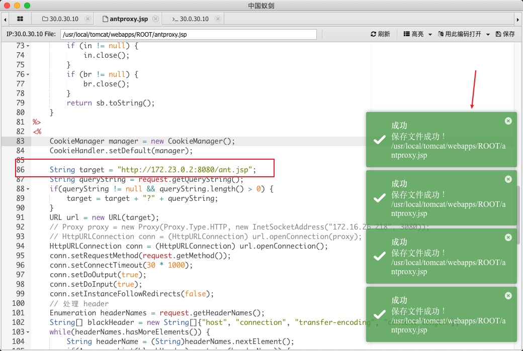The height and width of the screenshot is (351, 523).
Task: Close the antproxy.jsp tab
Action: coord(155,19)
